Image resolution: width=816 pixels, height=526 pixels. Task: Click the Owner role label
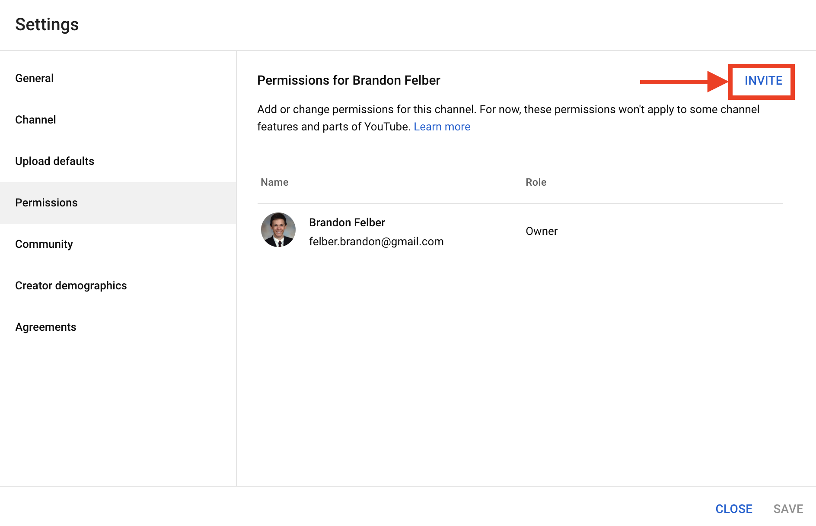pos(542,231)
